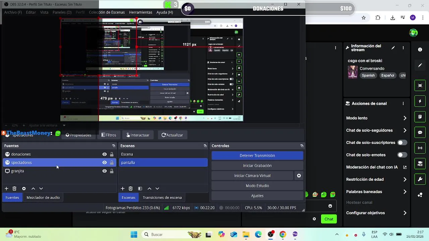This screenshot has width=429, height=241.
Task: Open Acciones de canal options menu
Action: coord(403,104)
